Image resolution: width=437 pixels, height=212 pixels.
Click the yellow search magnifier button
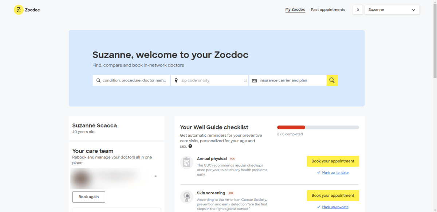pyautogui.click(x=332, y=80)
